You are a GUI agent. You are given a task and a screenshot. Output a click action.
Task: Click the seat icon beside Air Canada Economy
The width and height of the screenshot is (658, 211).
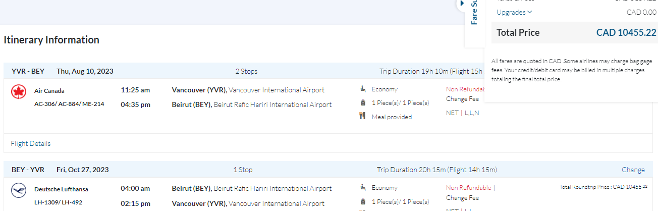coord(363,89)
